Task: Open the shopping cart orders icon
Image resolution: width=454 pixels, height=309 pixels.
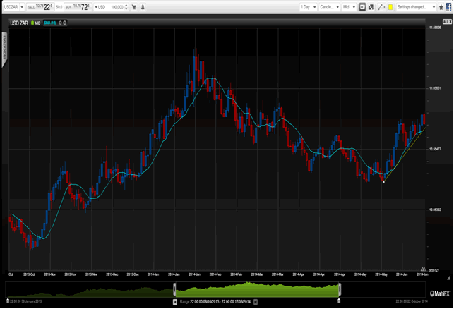Action: pyautogui.click(x=135, y=7)
